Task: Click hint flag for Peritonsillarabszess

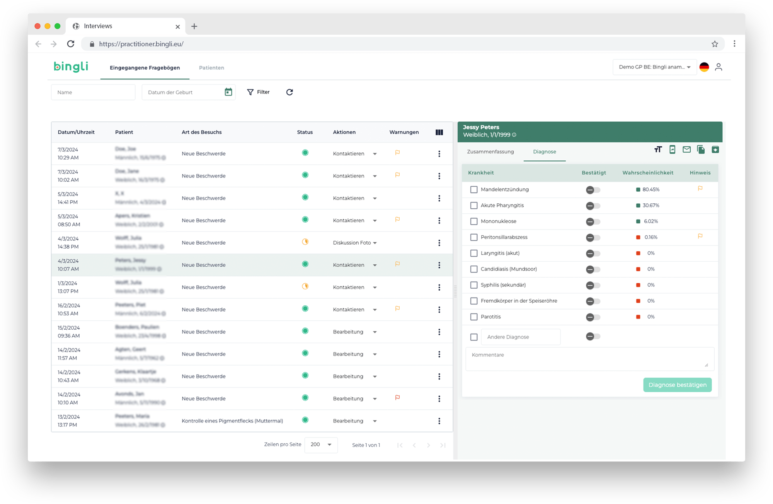Action: 700,236
